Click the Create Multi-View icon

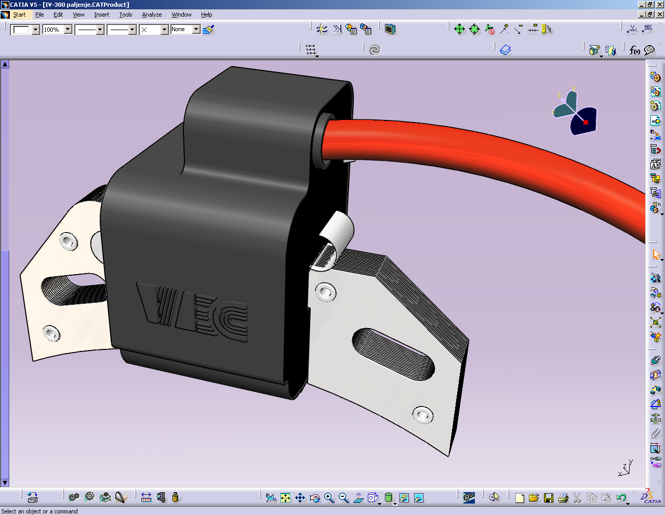point(372,497)
